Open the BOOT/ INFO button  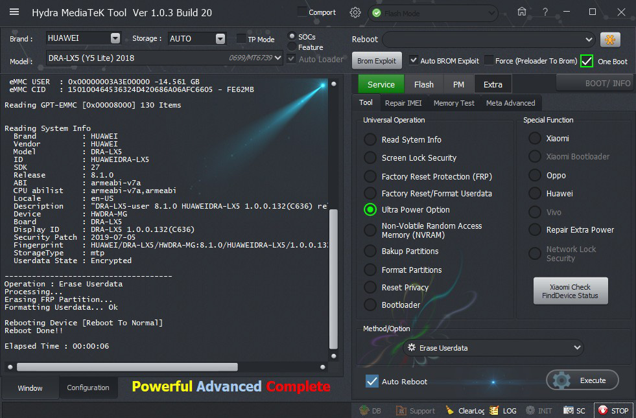(x=595, y=84)
